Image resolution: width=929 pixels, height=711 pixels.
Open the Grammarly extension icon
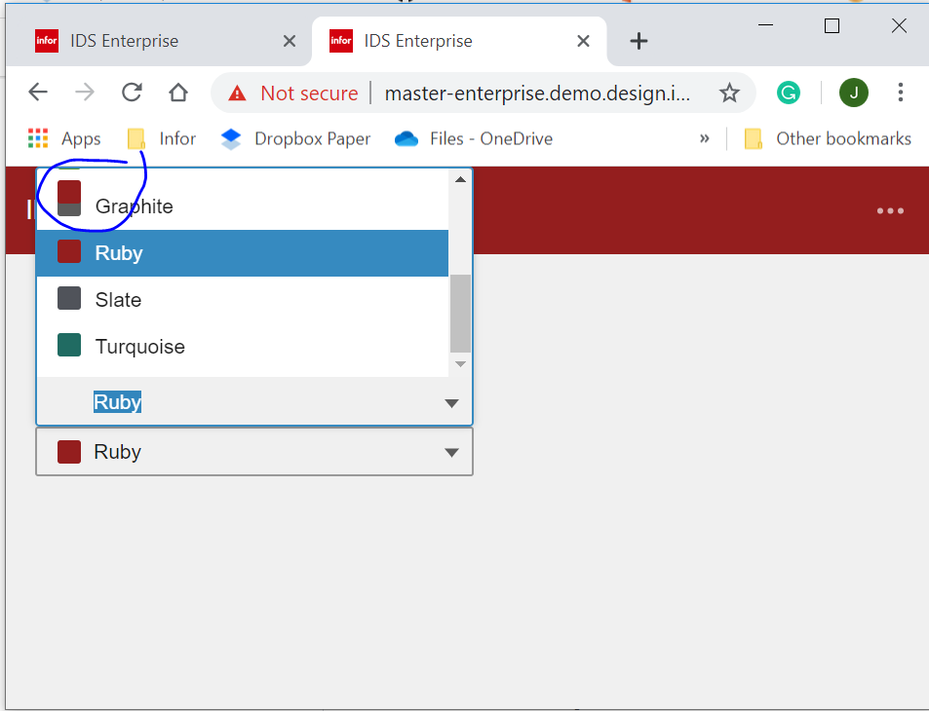coord(788,93)
